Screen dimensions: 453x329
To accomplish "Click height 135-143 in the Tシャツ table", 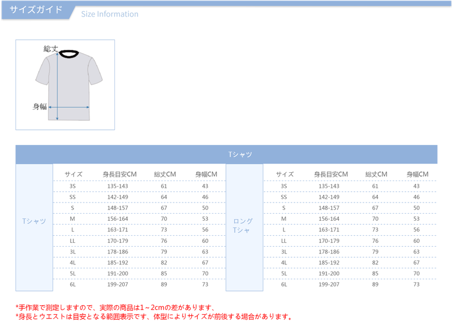I will [x=118, y=186].
